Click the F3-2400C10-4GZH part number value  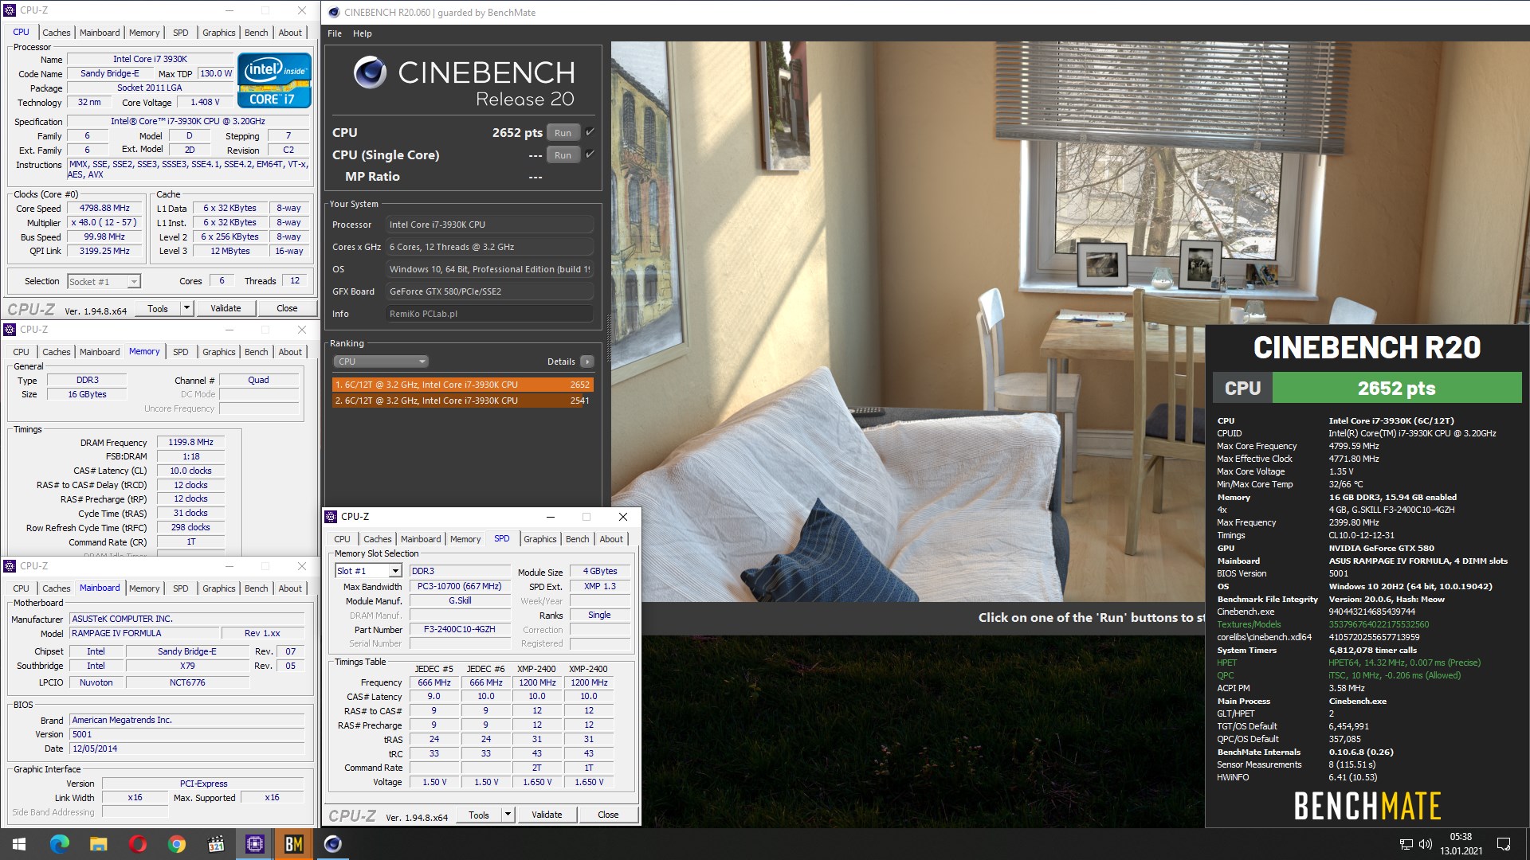[459, 629]
